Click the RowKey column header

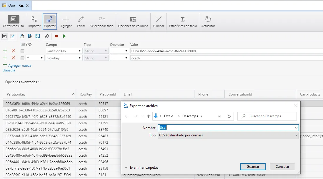(86, 94)
